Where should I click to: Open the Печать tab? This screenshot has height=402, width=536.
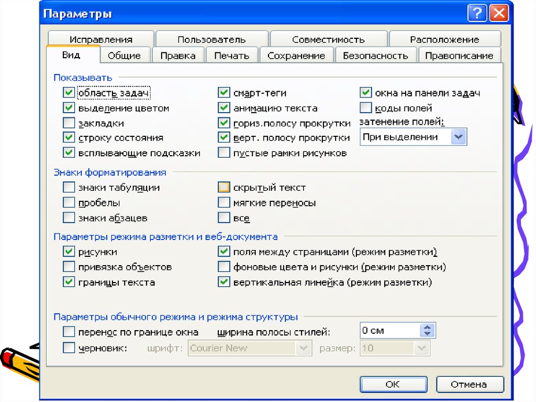231,56
